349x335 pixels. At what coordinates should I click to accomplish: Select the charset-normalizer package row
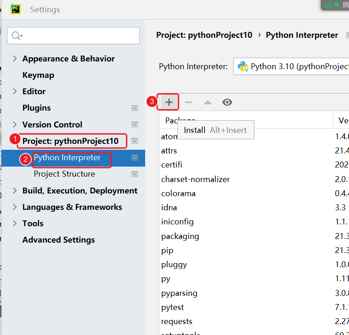coord(254,179)
